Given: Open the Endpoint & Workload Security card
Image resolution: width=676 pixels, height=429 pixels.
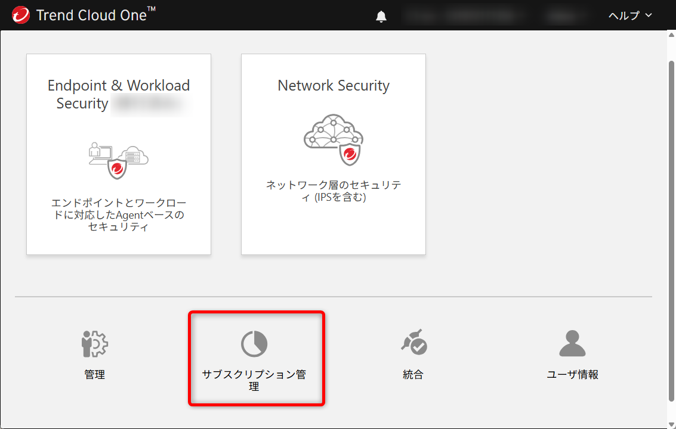Looking at the screenshot, I should click(x=119, y=154).
